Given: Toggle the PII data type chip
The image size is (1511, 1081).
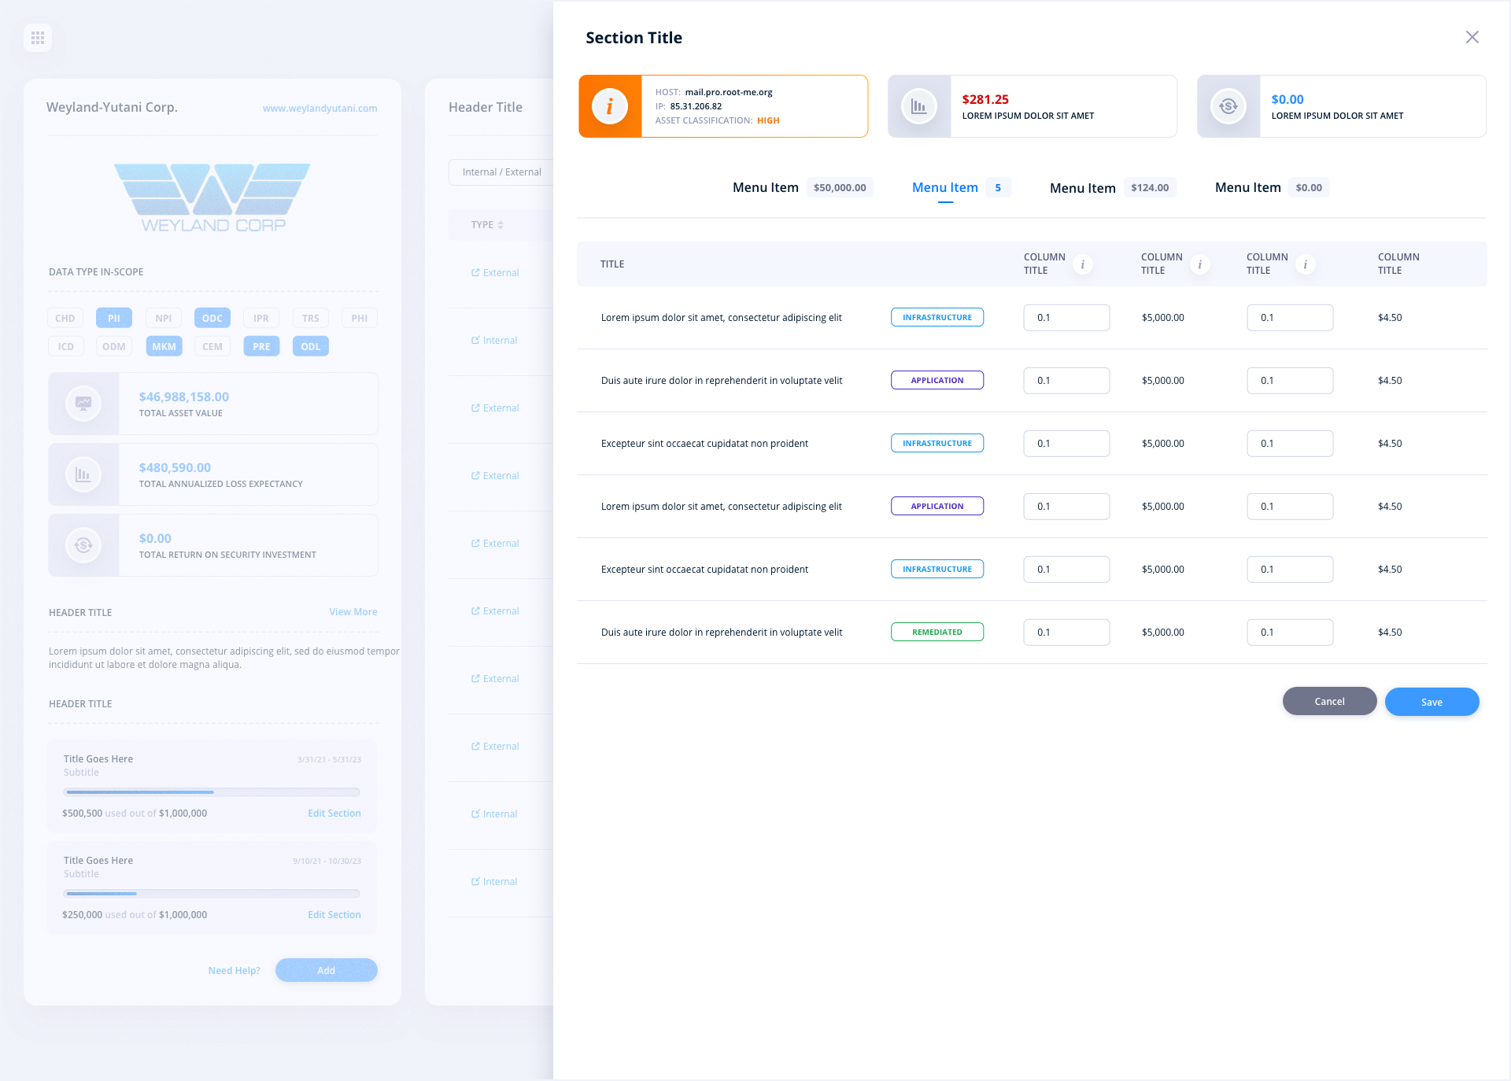Looking at the screenshot, I should click(114, 318).
